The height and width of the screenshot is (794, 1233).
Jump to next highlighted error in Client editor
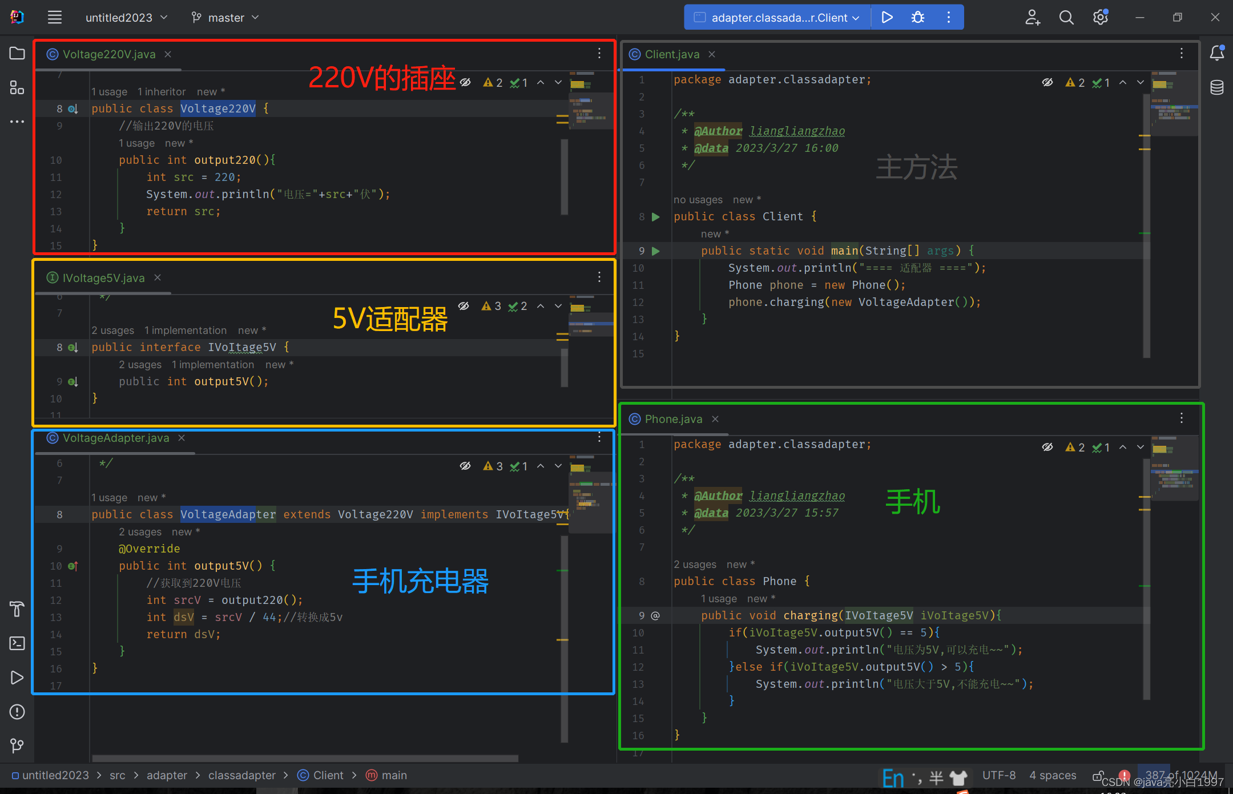coord(1141,82)
